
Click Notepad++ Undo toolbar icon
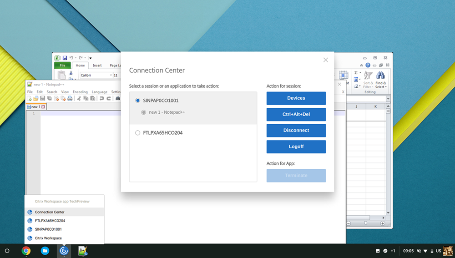(101, 98)
